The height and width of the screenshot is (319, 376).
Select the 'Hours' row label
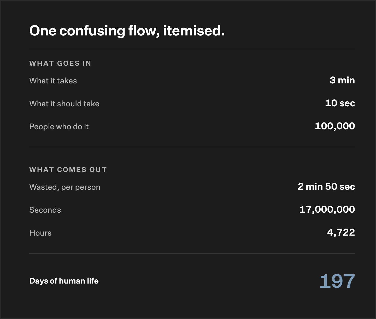point(40,233)
